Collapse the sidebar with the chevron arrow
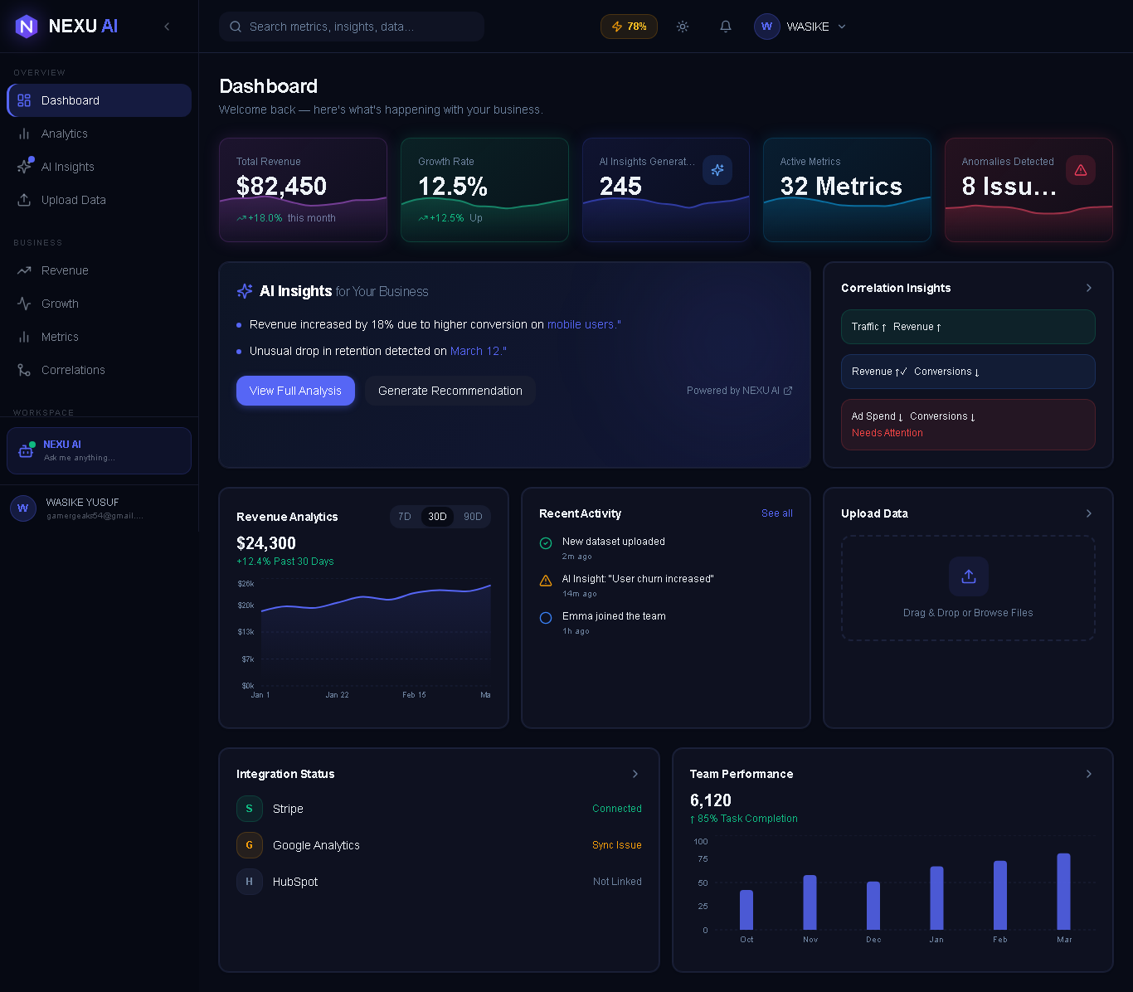The height and width of the screenshot is (992, 1133). click(167, 27)
